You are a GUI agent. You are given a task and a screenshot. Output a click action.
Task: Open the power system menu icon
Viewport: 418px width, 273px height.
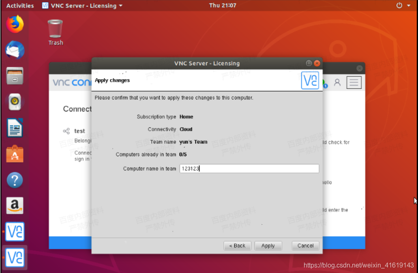[x=399, y=5]
